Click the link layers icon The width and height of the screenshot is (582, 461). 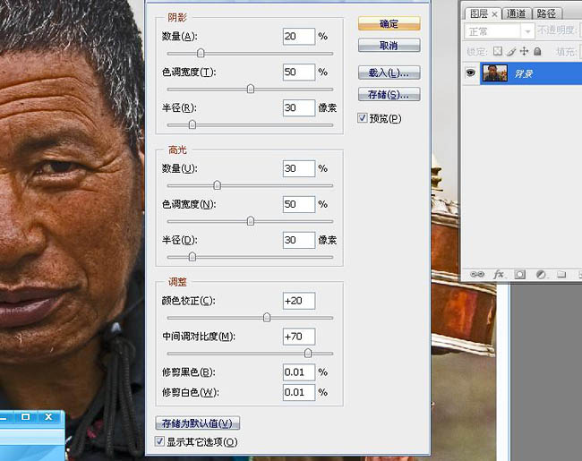coord(477,274)
